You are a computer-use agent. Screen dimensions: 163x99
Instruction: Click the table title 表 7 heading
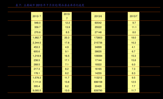tap(50, 5)
